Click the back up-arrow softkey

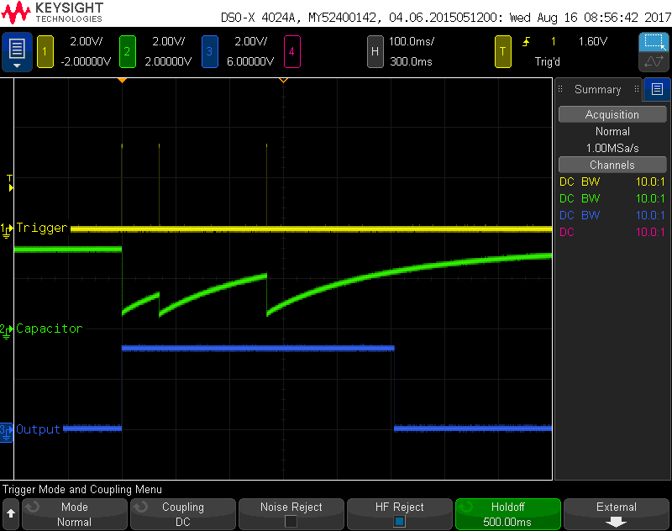(11, 513)
